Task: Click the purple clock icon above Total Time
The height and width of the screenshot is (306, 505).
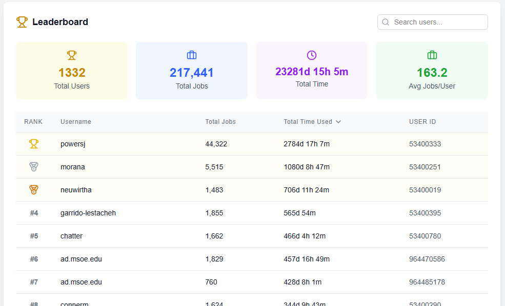Action: pyautogui.click(x=312, y=55)
